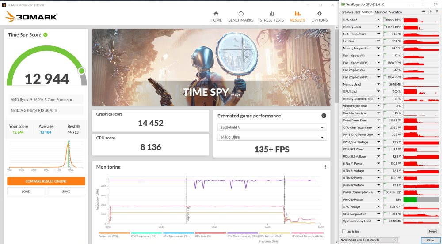The image size is (442, 244).
Task: Open the Validation tab in GPU-Z
Action: coord(396,12)
